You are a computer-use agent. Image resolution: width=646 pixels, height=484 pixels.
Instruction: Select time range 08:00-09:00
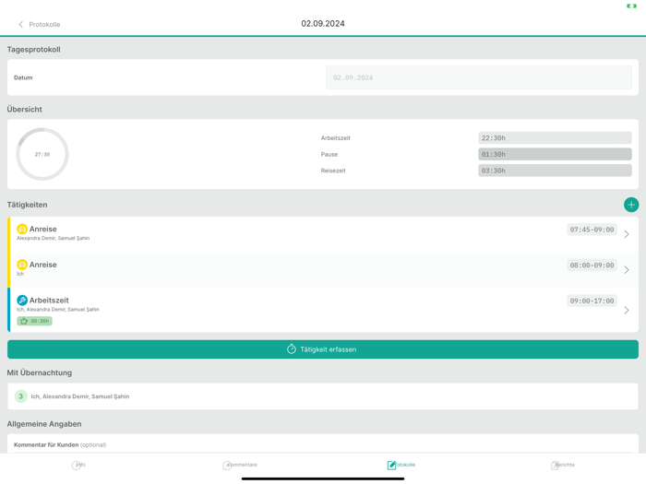click(592, 266)
